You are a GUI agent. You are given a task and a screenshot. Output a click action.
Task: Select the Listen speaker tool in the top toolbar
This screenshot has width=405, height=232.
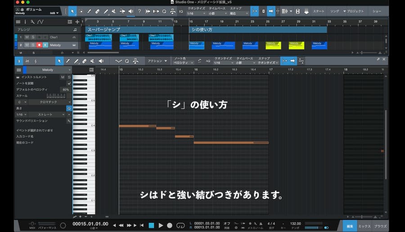(x=130, y=11)
